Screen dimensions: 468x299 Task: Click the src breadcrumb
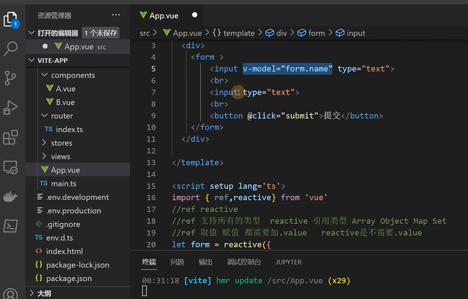(x=145, y=33)
